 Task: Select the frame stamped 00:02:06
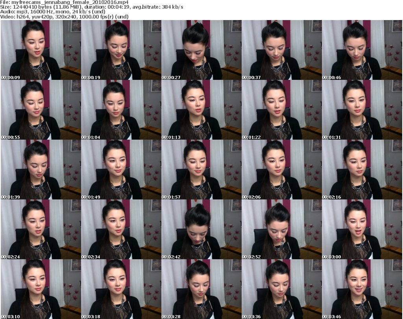[281, 170]
